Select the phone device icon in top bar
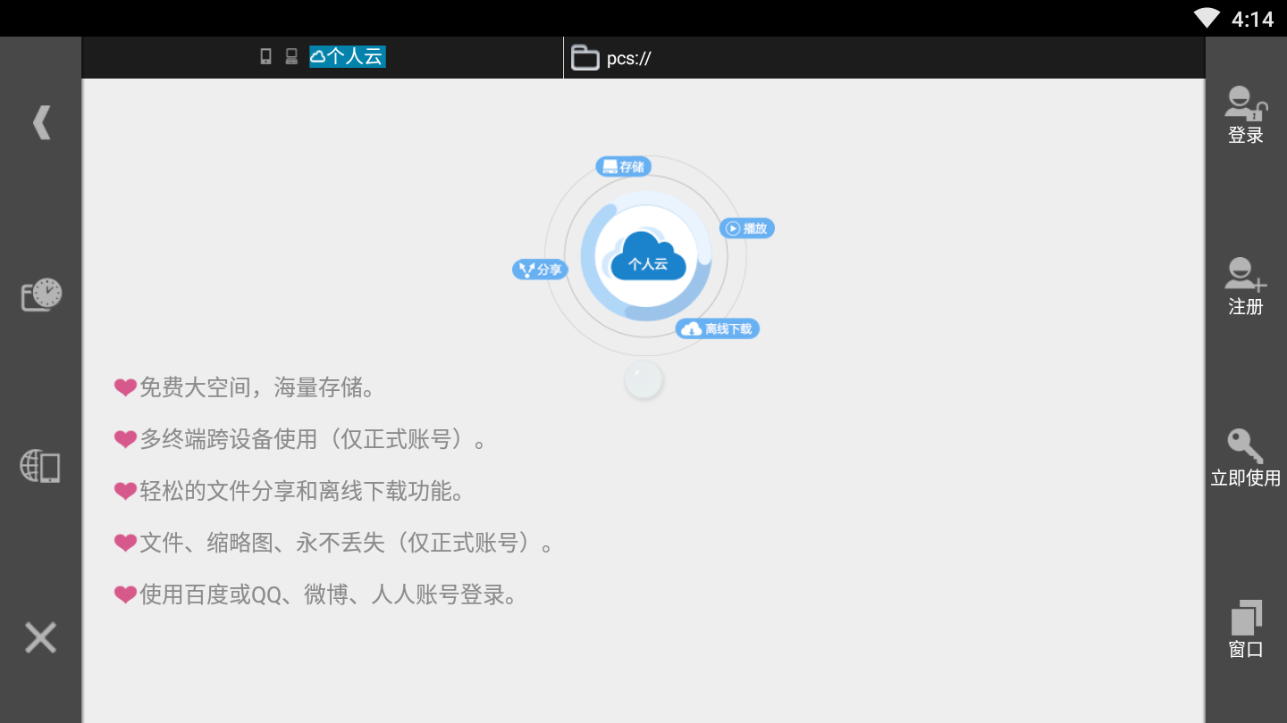 click(265, 57)
